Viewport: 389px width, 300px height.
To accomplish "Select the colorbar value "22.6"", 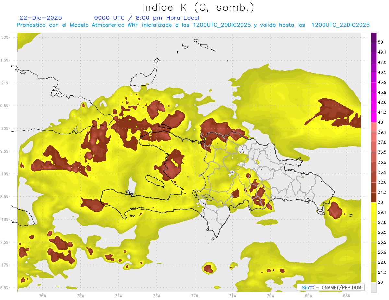I will (x=382, y=262).
